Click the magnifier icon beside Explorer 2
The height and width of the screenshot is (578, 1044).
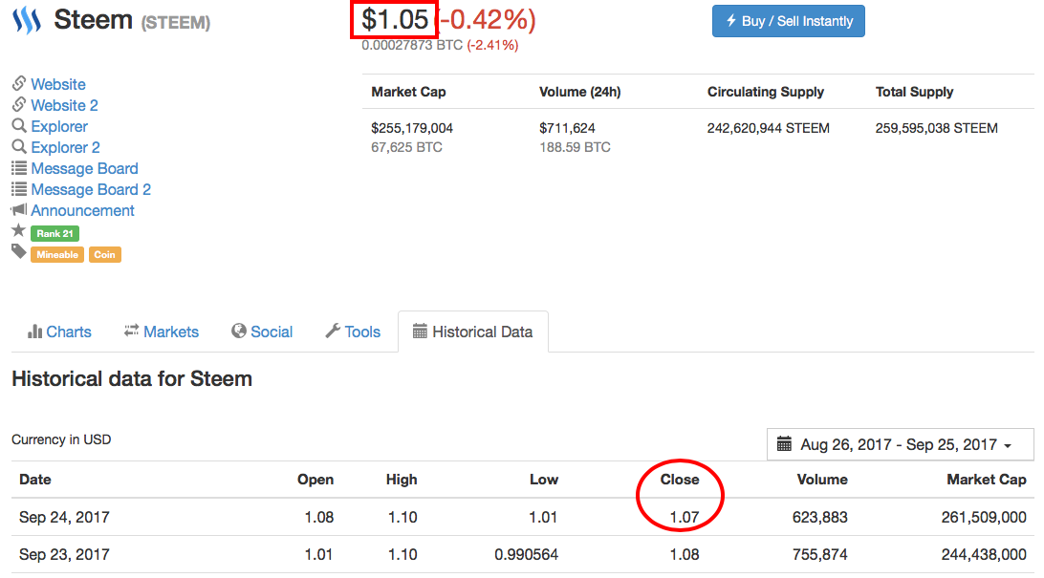pos(19,146)
